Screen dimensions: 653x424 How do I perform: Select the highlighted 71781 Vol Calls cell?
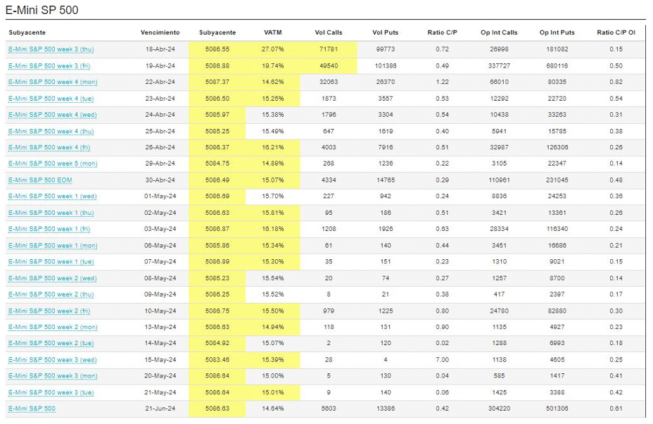click(329, 49)
